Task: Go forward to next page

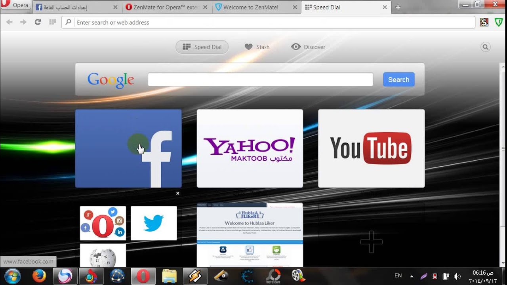Action: 23,22
